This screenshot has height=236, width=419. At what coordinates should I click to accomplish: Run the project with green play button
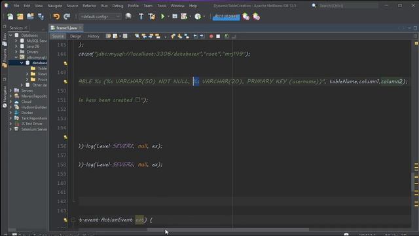(x=162, y=16)
